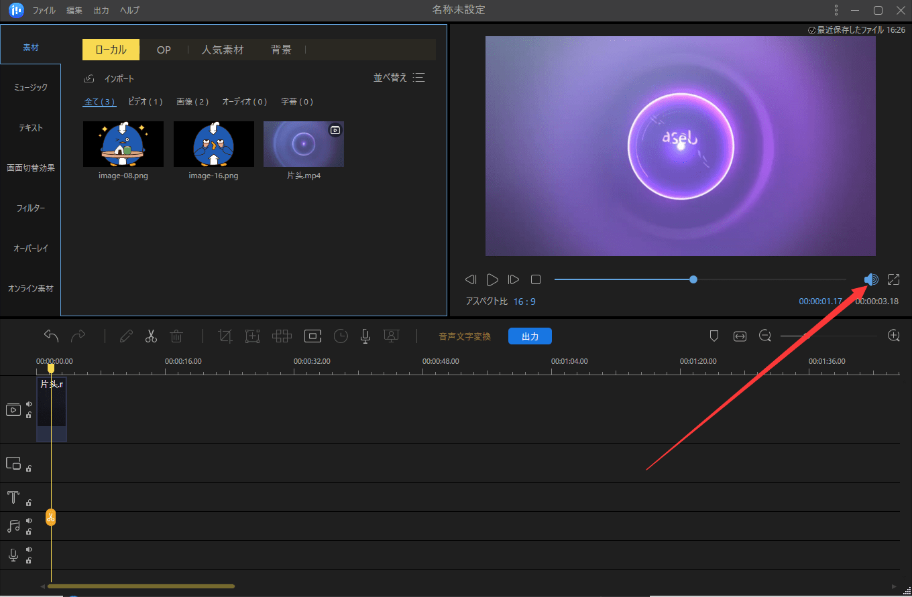Open preview in fullscreen mode
Screen dimensions: 912x597
tap(893, 279)
